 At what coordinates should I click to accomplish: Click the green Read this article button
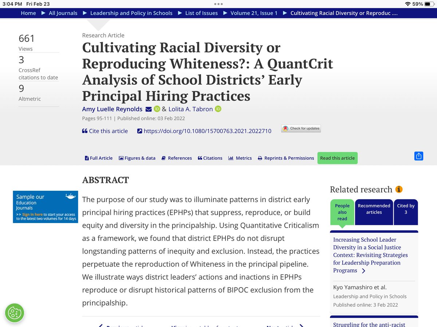[x=337, y=158]
